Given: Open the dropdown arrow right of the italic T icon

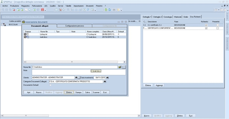Looking at the screenshot, I should tap(95, 10).
